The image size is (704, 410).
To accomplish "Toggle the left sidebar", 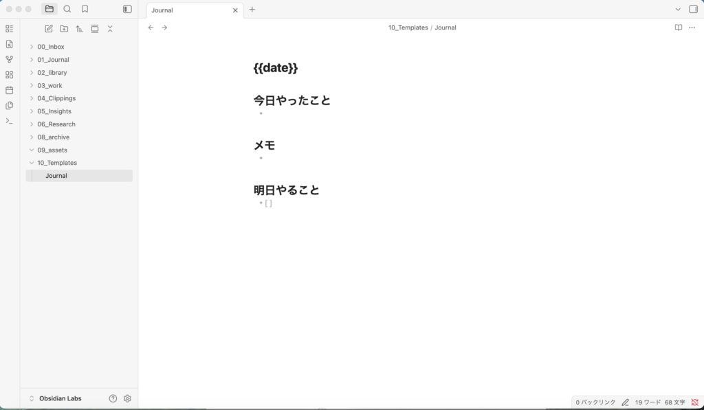I will [x=127, y=9].
